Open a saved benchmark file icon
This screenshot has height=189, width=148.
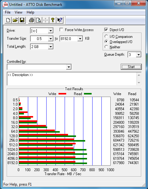15,20
